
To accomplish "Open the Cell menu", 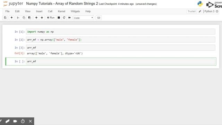I will click(x=50, y=11).
